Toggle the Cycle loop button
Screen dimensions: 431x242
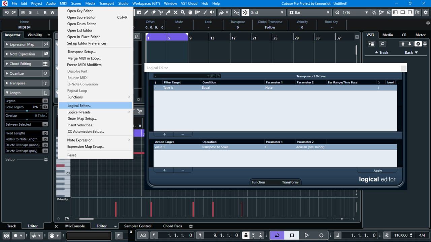click(277, 235)
